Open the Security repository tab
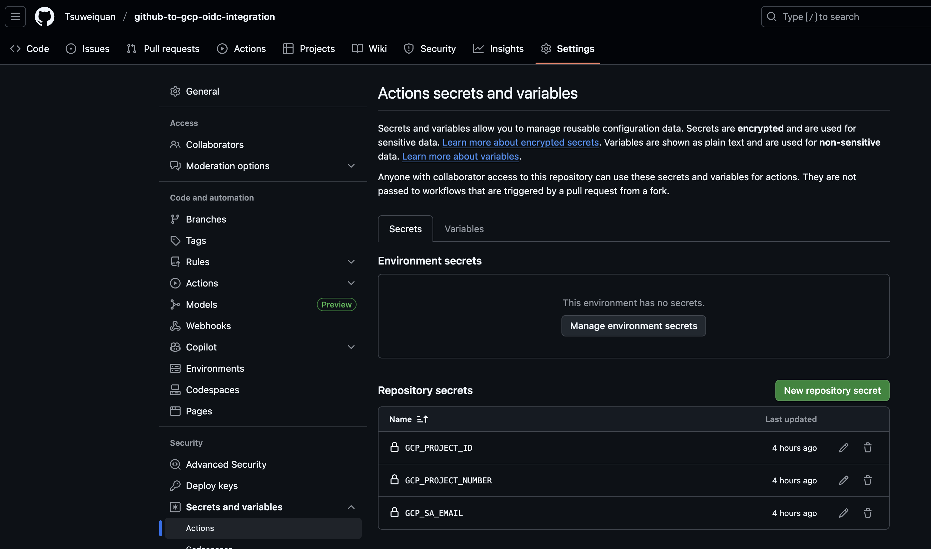Viewport: 931px width, 549px height. point(430,49)
